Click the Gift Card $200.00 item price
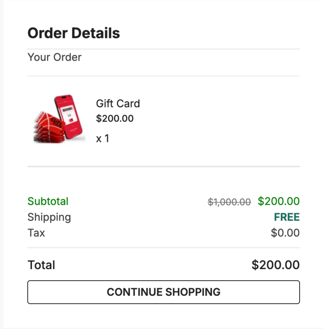Viewport: 323px width, 329px height. point(115,119)
